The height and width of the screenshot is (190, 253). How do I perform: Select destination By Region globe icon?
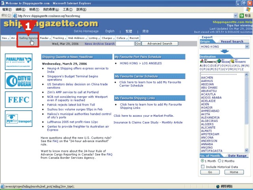point(223,61)
